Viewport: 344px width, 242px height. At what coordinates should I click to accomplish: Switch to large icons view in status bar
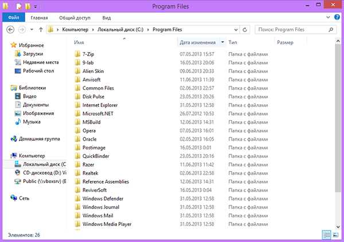[x=335, y=235]
